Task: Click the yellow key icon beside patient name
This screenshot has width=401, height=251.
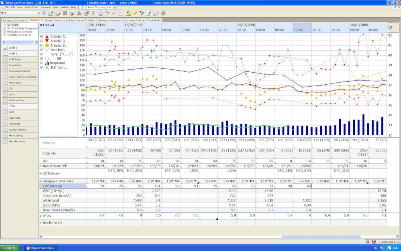Action: 115,7
